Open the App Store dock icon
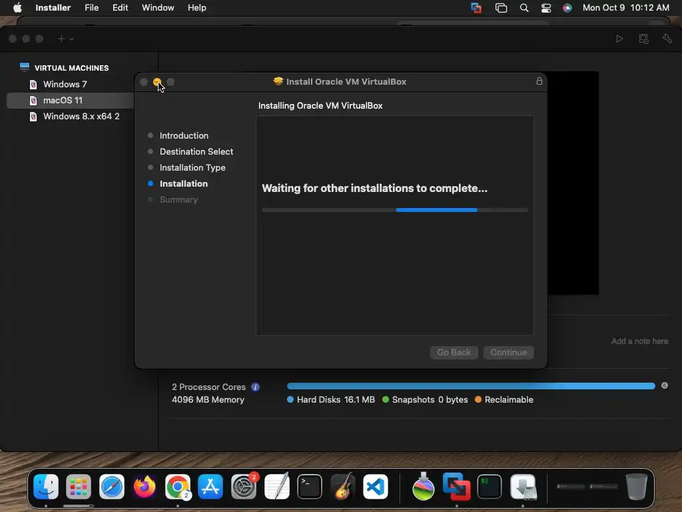The width and height of the screenshot is (682, 512). pos(210,487)
